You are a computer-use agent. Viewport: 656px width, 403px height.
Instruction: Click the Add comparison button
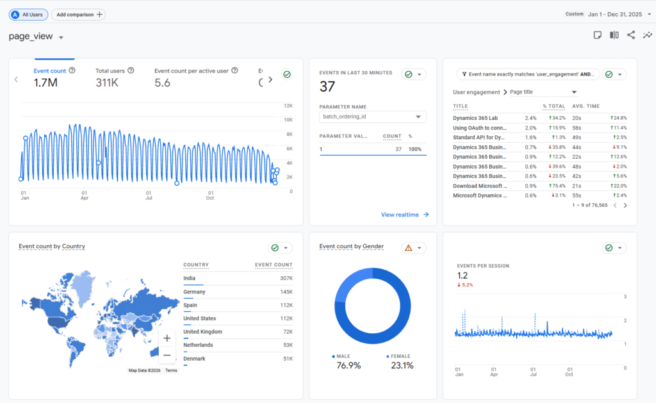click(x=78, y=14)
